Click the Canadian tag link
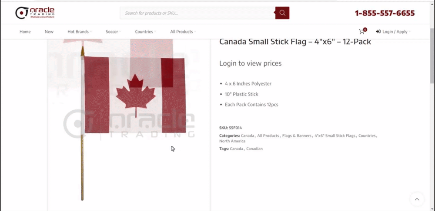The image size is (435, 211). pyautogui.click(x=254, y=149)
